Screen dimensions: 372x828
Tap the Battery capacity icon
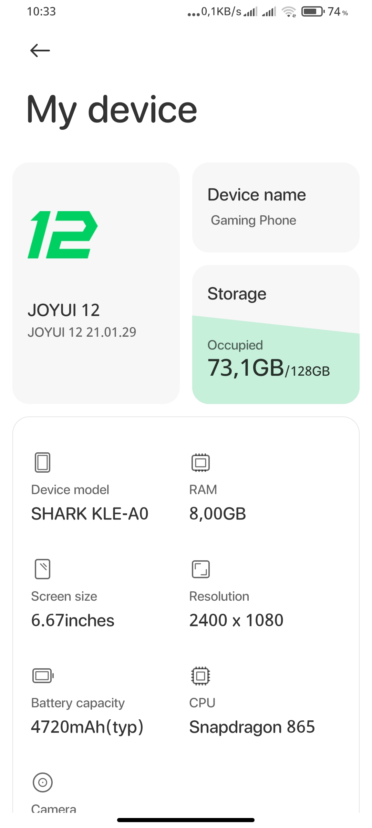(43, 676)
